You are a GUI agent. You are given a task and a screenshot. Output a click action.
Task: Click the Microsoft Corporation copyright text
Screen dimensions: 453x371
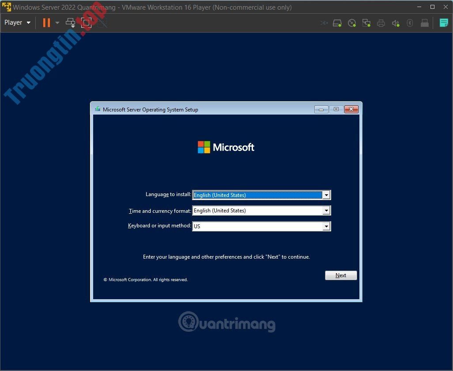tap(146, 279)
